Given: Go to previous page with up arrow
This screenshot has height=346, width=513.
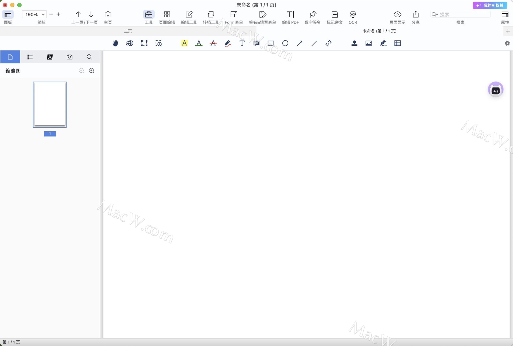Looking at the screenshot, I should [x=78, y=14].
